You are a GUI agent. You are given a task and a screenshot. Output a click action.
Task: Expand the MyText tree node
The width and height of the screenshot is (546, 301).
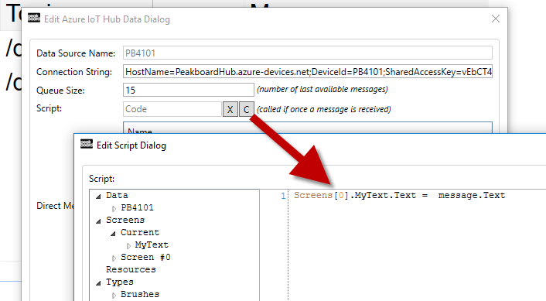coord(128,245)
